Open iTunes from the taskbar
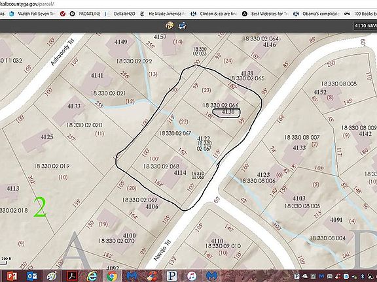Screen dimensions: 377x282 tap(192, 276)
